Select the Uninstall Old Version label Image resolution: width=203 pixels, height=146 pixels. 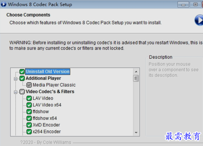click(x=48, y=72)
